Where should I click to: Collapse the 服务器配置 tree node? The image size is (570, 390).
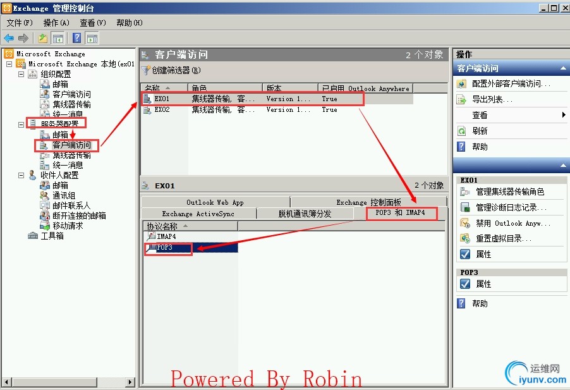click(21, 125)
